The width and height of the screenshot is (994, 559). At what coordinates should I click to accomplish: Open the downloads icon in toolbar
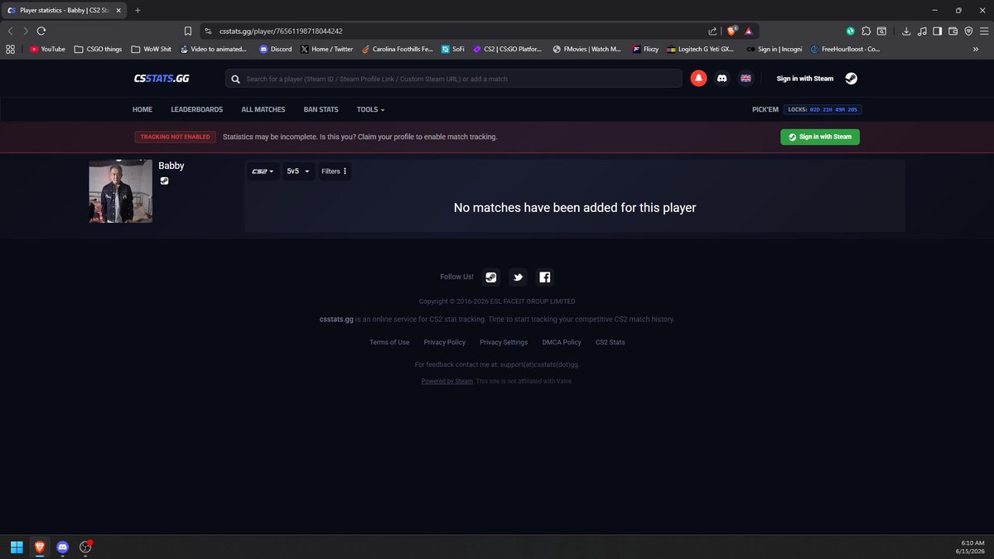pos(906,31)
